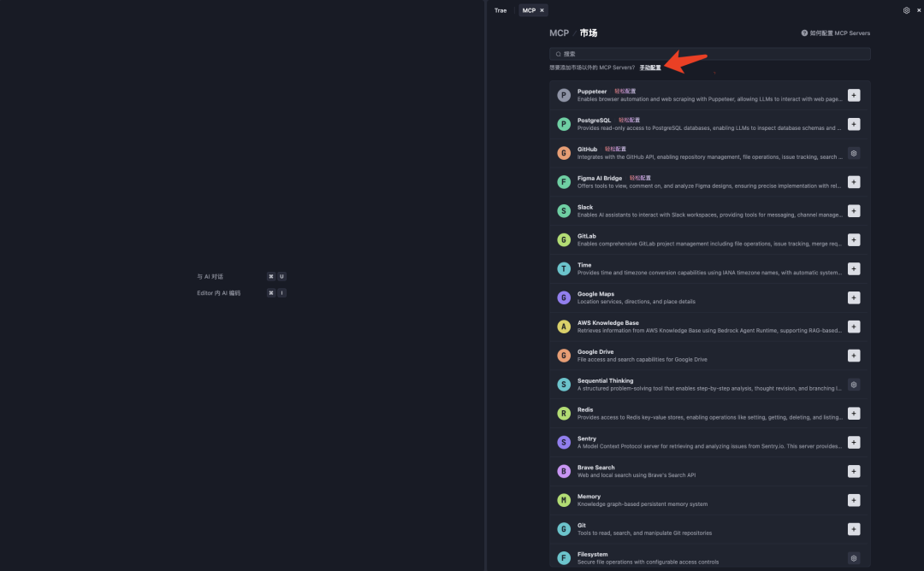
Task: Add the PostgreSQL server with its plus button
Action: [853, 123]
